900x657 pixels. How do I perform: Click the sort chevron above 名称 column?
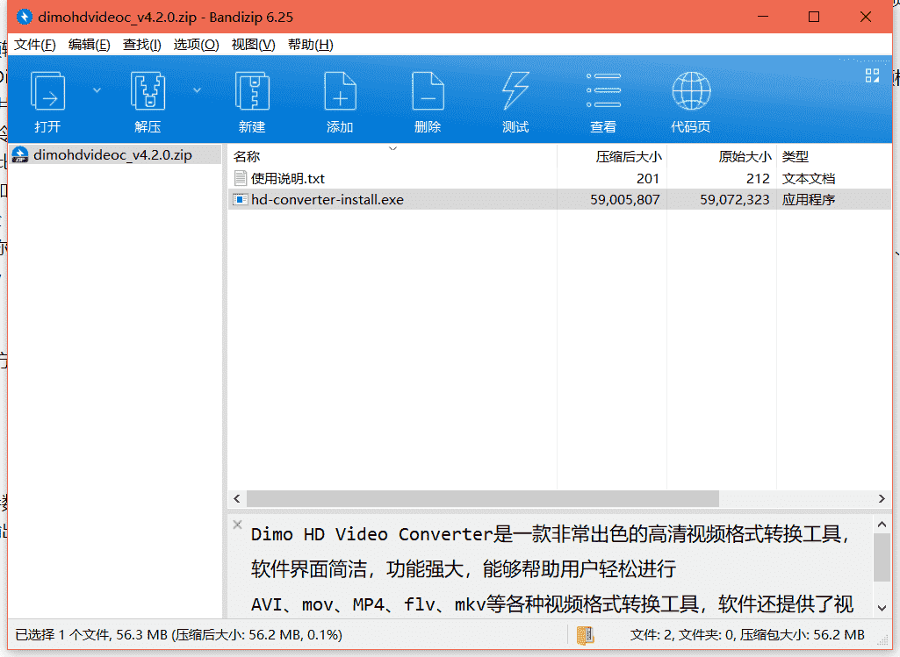[392, 149]
